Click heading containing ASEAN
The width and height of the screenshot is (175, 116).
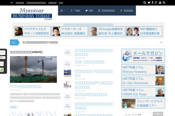pos(26,52)
